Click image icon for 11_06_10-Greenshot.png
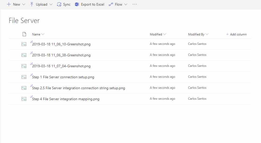261x143 pixels. point(24,44)
